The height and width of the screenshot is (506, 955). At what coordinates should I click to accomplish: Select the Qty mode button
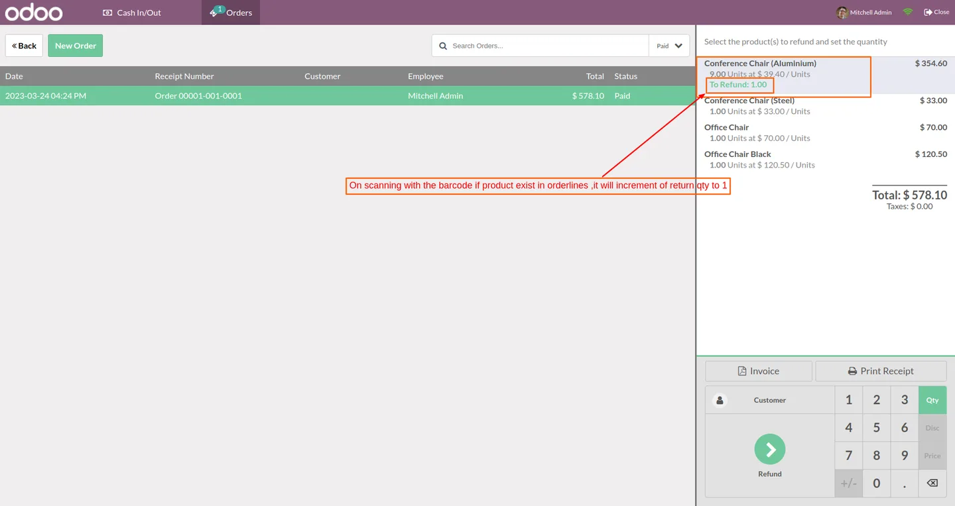click(x=932, y=400)
